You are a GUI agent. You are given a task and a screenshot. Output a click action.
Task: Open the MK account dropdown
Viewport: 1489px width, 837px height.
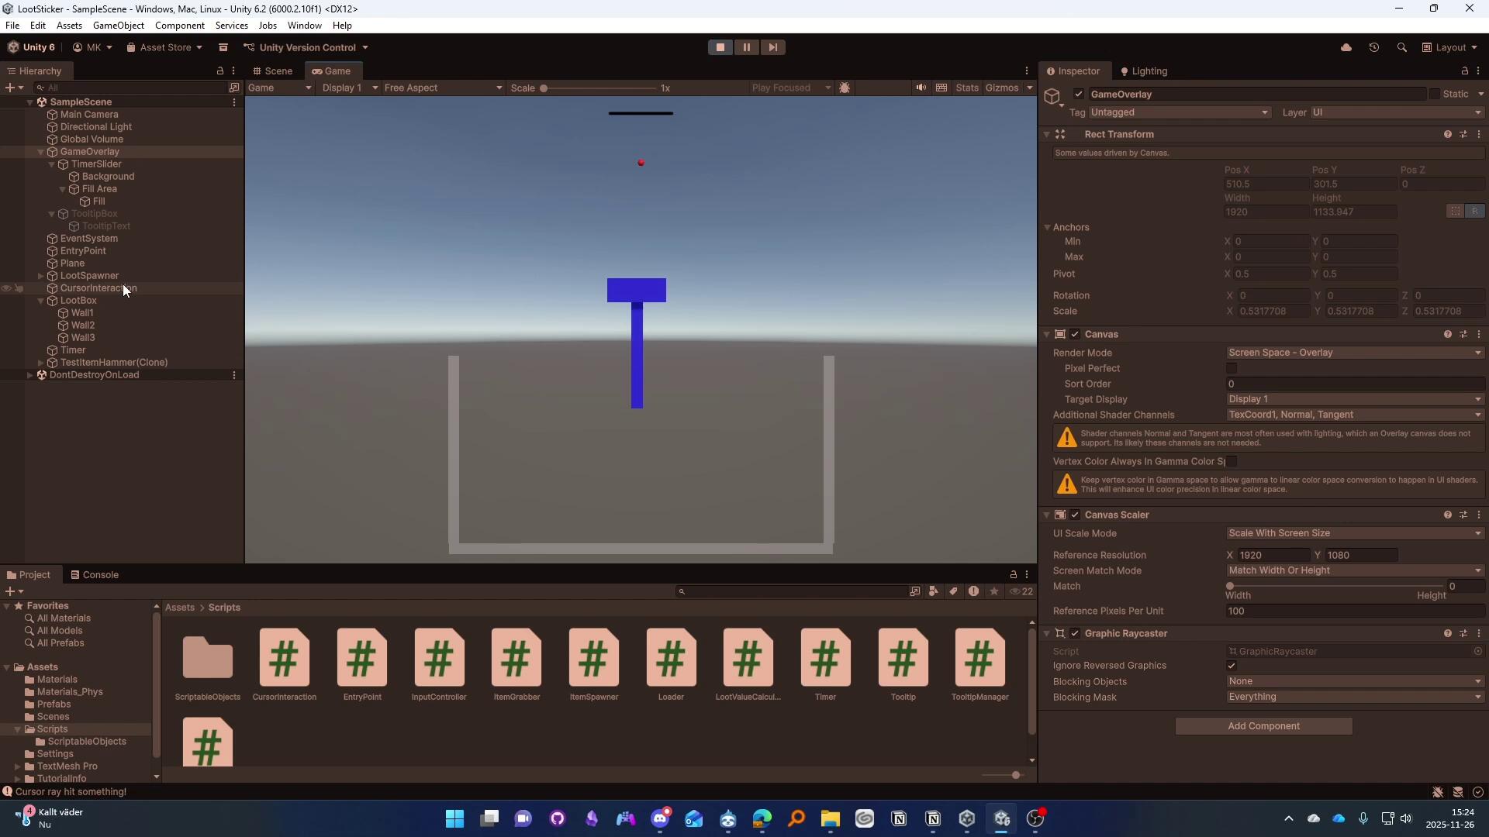pos(92,47)
